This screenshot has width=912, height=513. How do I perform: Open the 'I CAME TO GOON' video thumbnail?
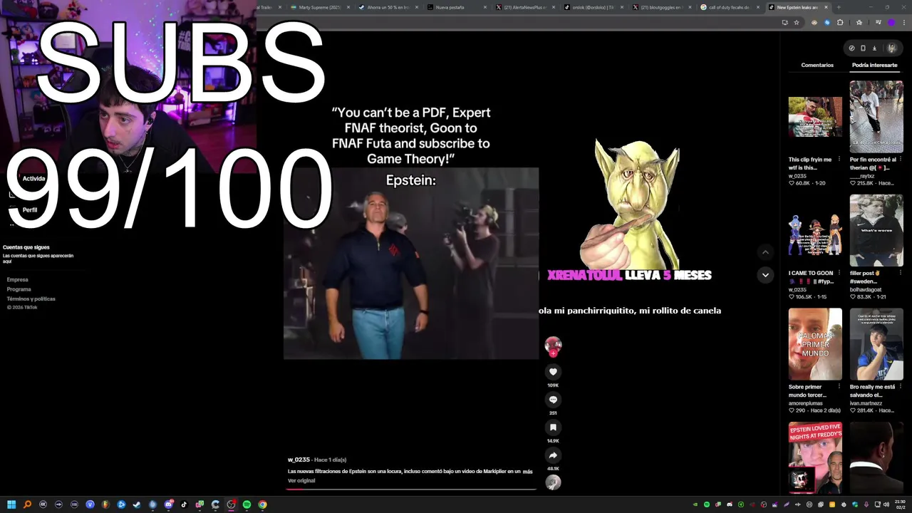click(815, 231)
